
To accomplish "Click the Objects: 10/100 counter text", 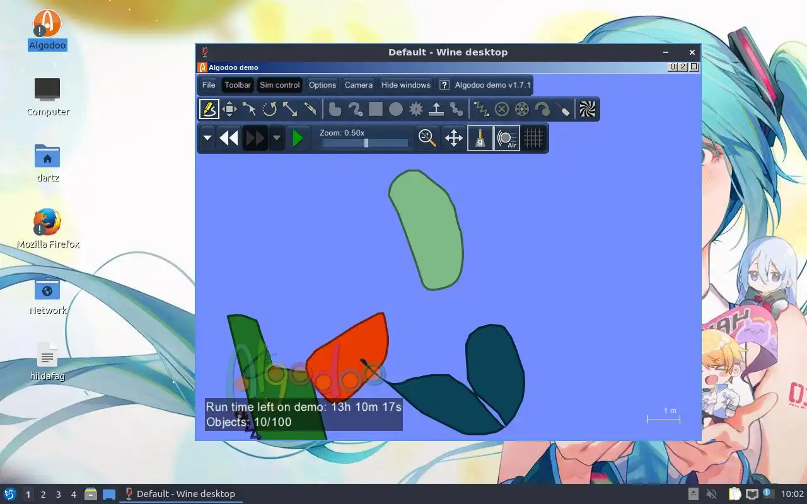I will pyautogui.click(x=248, y=422).
